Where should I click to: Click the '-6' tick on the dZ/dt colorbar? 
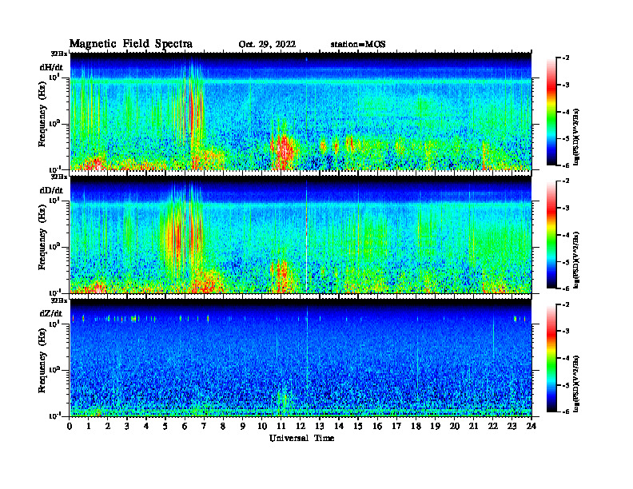pyautogui.click(x=566, y=411)
